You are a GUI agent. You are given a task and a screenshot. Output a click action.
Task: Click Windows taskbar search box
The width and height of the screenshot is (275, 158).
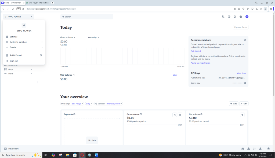pos(21,155)
